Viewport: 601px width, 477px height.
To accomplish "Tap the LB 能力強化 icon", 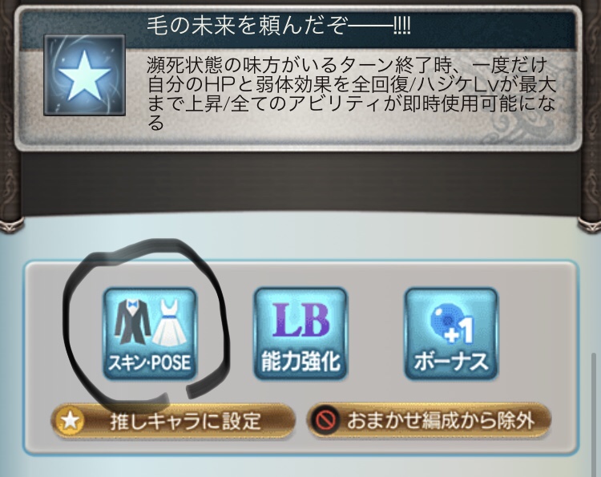I will [300, 334].
